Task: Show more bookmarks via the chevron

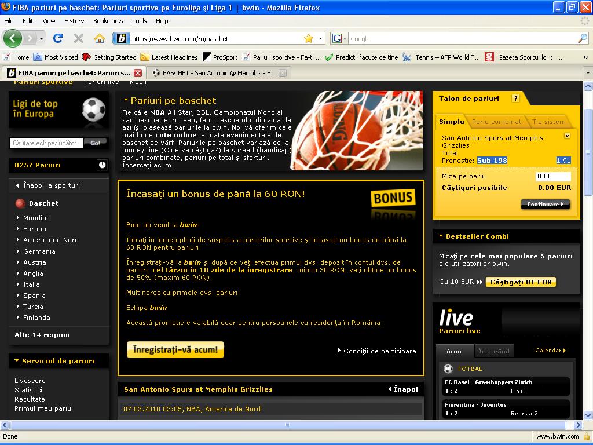Action: coord(585,57)
